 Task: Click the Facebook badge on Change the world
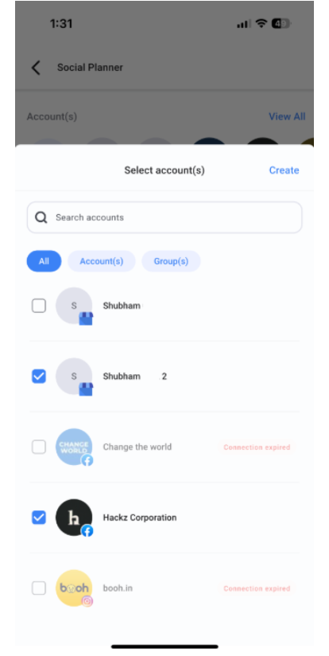pyautogui.click(x=87, y=460)
